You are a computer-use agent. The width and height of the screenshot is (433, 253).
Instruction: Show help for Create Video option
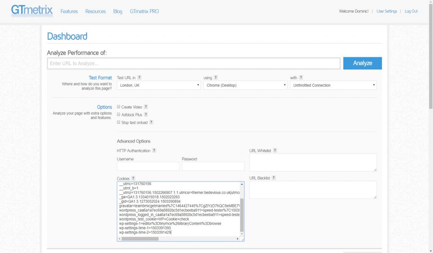146,107
